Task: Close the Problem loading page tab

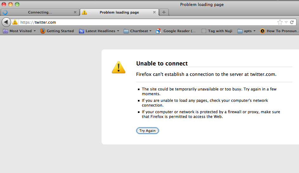Action: click(154, 12)
